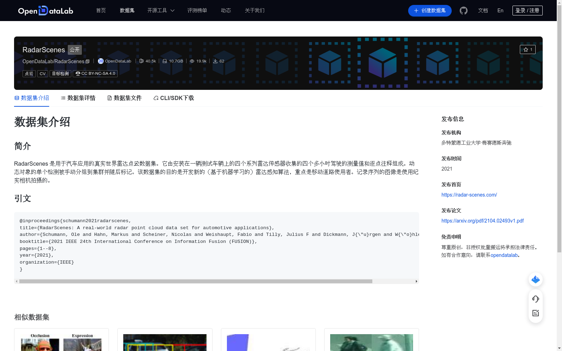Click the 2021 publication year text

(x=447, y=169)
